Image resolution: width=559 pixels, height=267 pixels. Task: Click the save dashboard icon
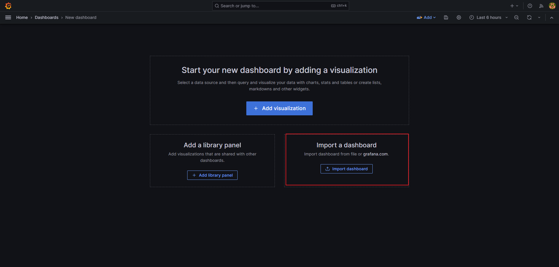(446, 17)
